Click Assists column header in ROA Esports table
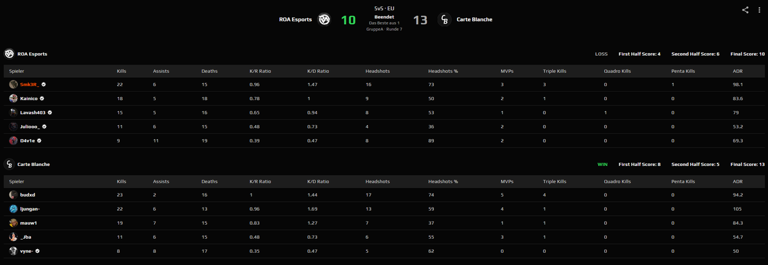The width and height of the screenshot is (768, 265). point(161,71)
